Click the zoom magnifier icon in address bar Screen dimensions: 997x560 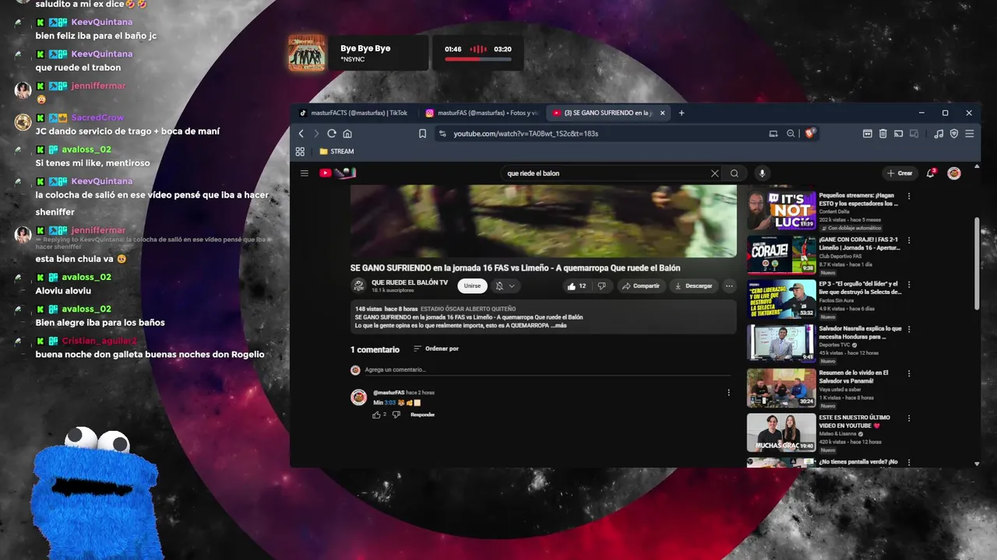(x=791, y=134)
